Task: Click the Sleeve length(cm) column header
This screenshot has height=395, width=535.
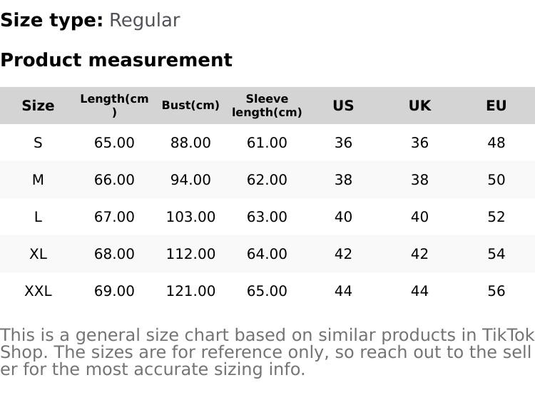Action: [267, 106]
